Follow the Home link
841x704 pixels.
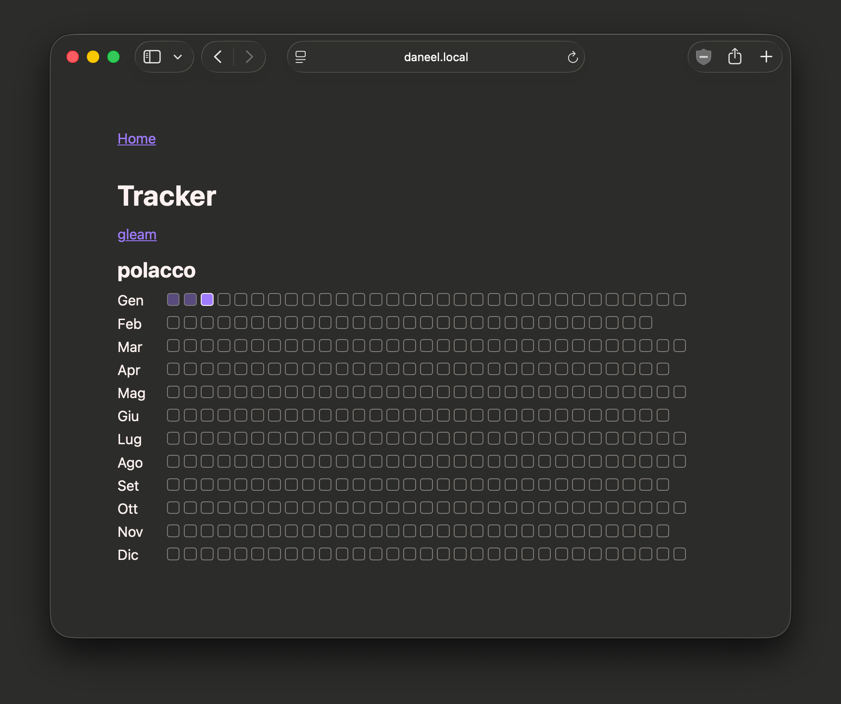136,139
